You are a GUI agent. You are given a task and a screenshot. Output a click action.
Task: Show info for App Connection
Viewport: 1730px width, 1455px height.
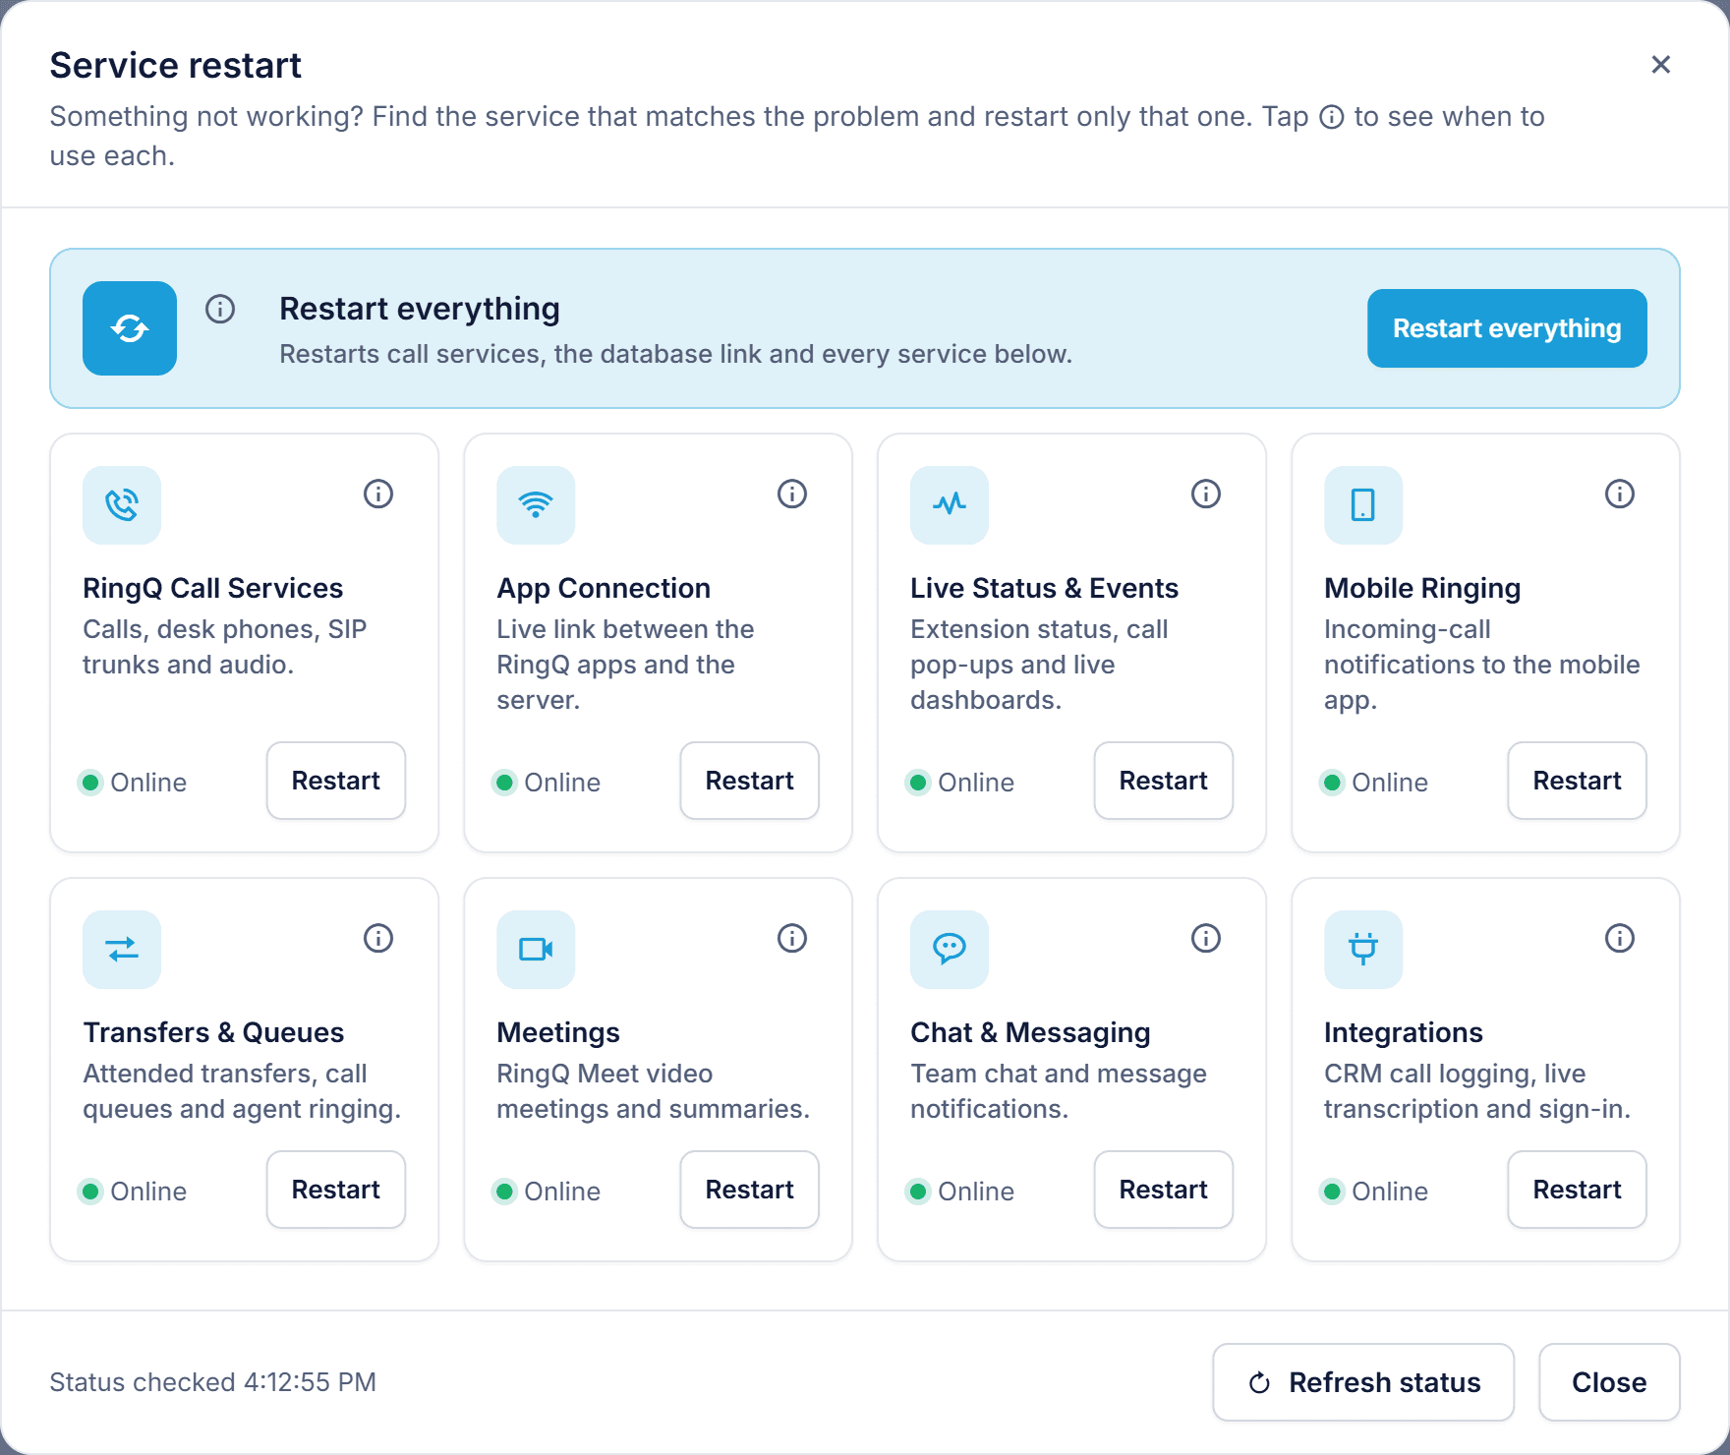[x=792, y=494]
